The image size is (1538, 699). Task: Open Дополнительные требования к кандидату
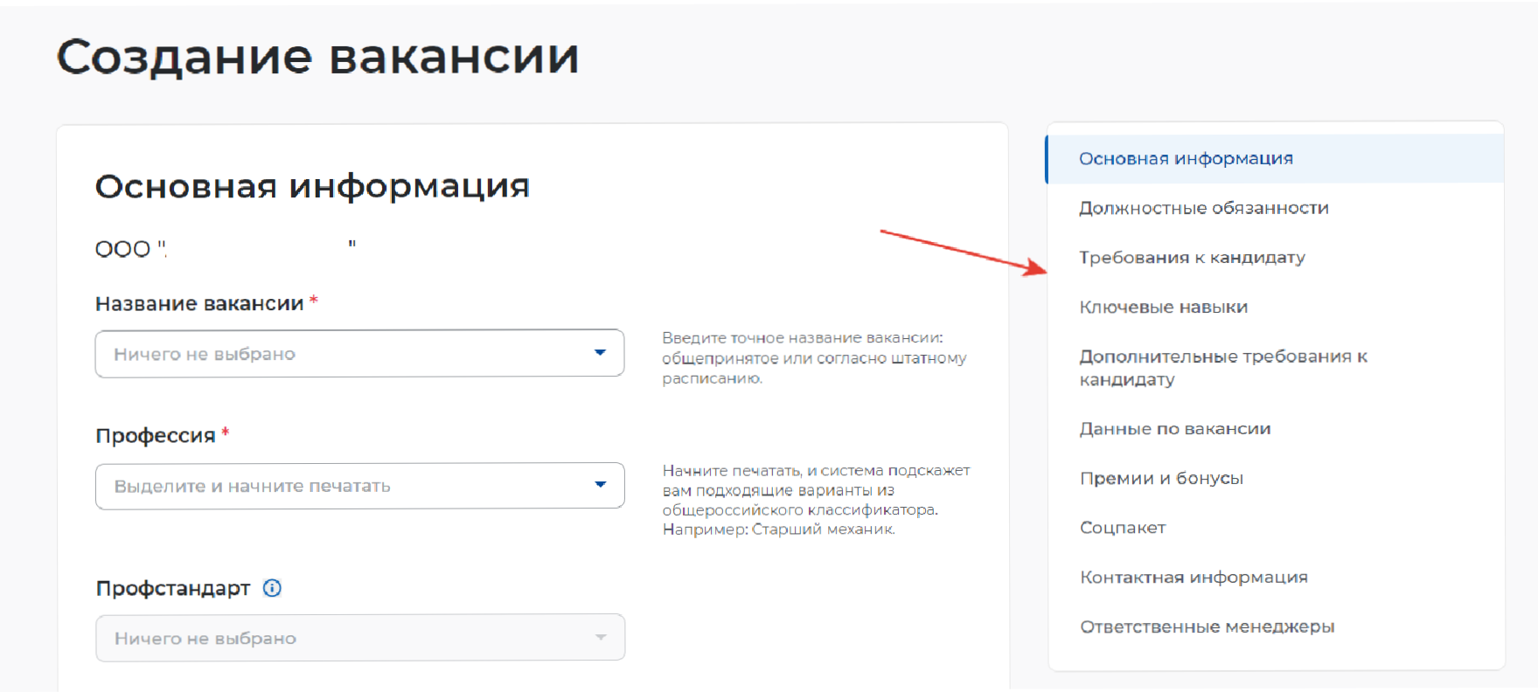tap(1222, 368)
